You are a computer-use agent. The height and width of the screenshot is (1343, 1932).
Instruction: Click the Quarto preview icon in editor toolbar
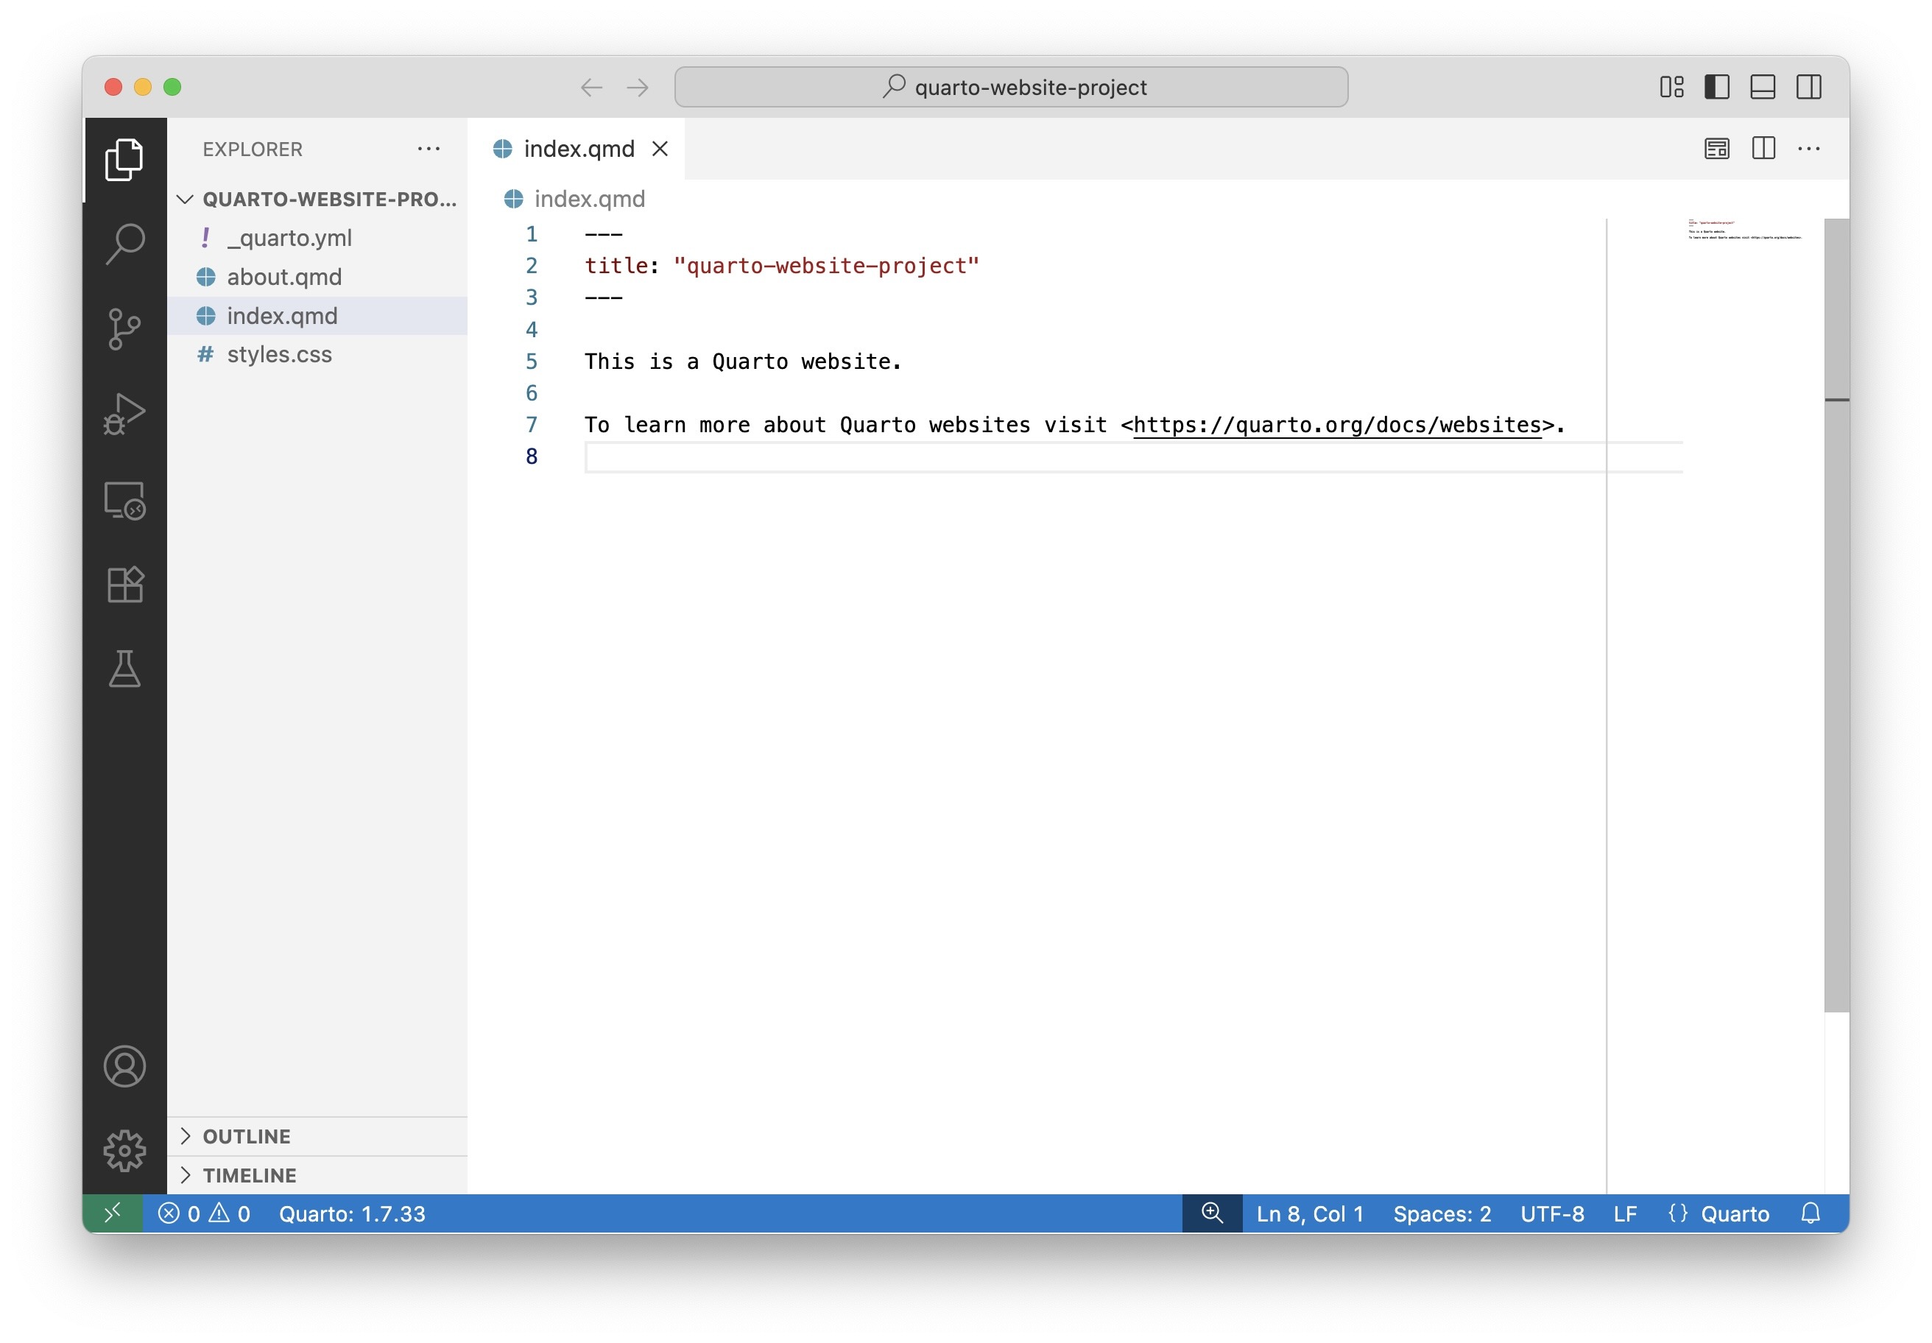pyautogui.click(x=1716, y=149)
